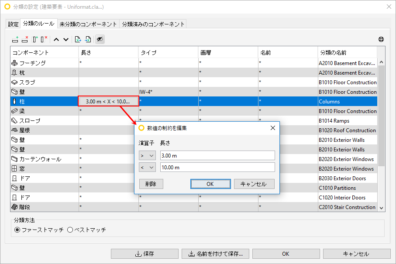The image size is (396, 264).
Task: Click the 'C1010 Partitions' cell
Action: point(348,188)
